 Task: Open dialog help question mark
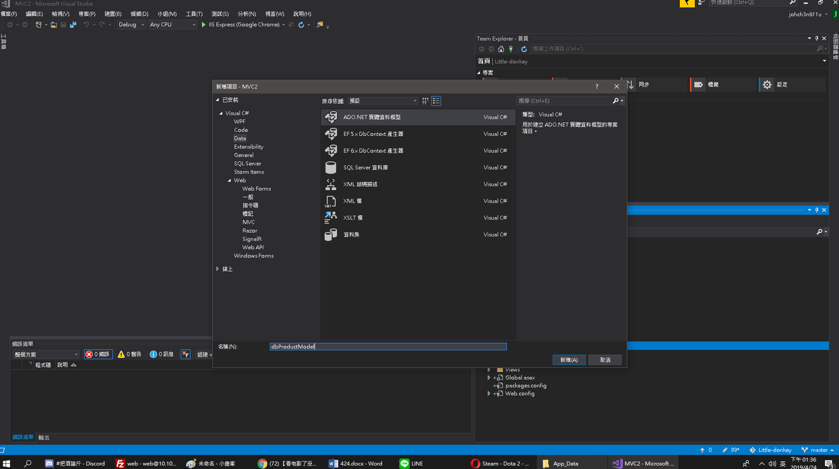click(597, 87)
